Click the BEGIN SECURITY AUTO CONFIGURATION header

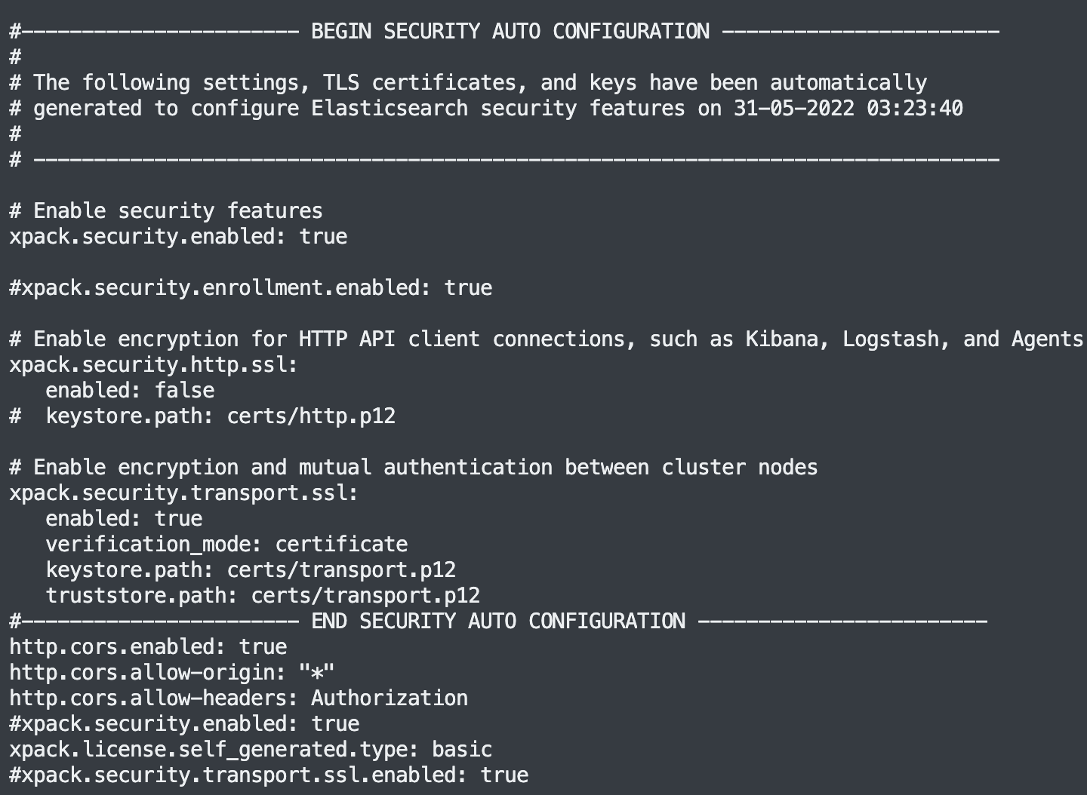(x=504, y=32)
